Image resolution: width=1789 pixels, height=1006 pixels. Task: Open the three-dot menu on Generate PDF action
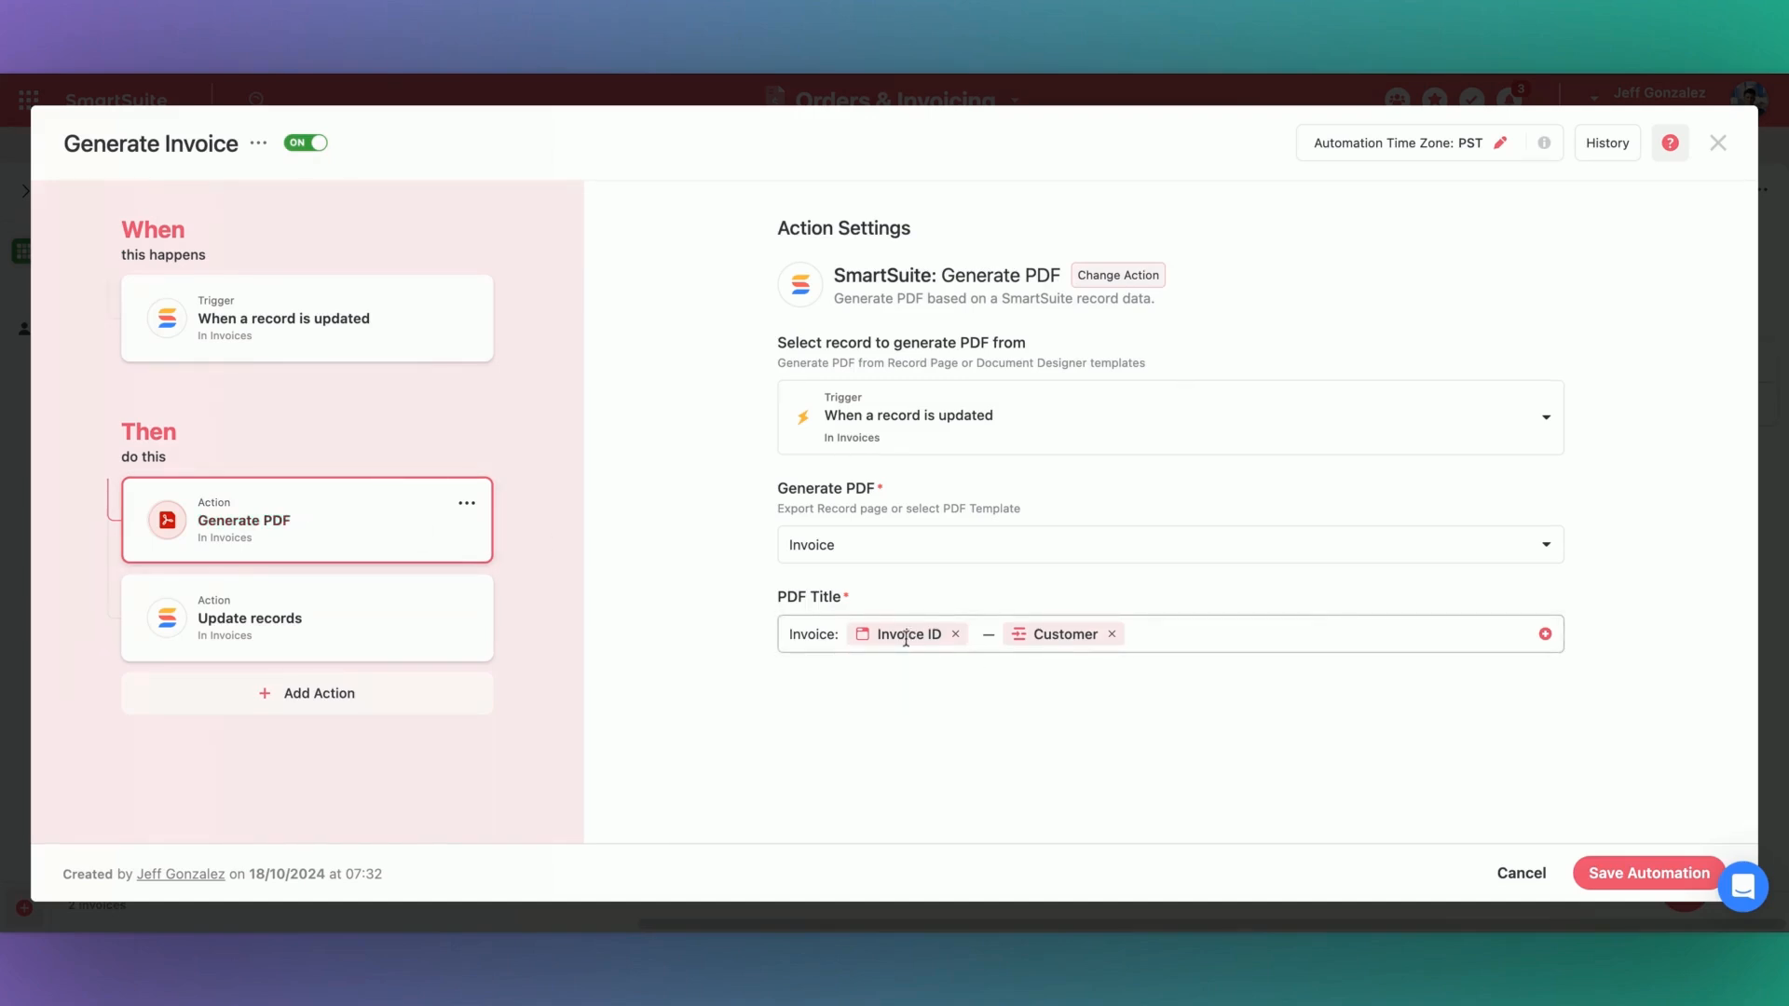coord(467,503)
